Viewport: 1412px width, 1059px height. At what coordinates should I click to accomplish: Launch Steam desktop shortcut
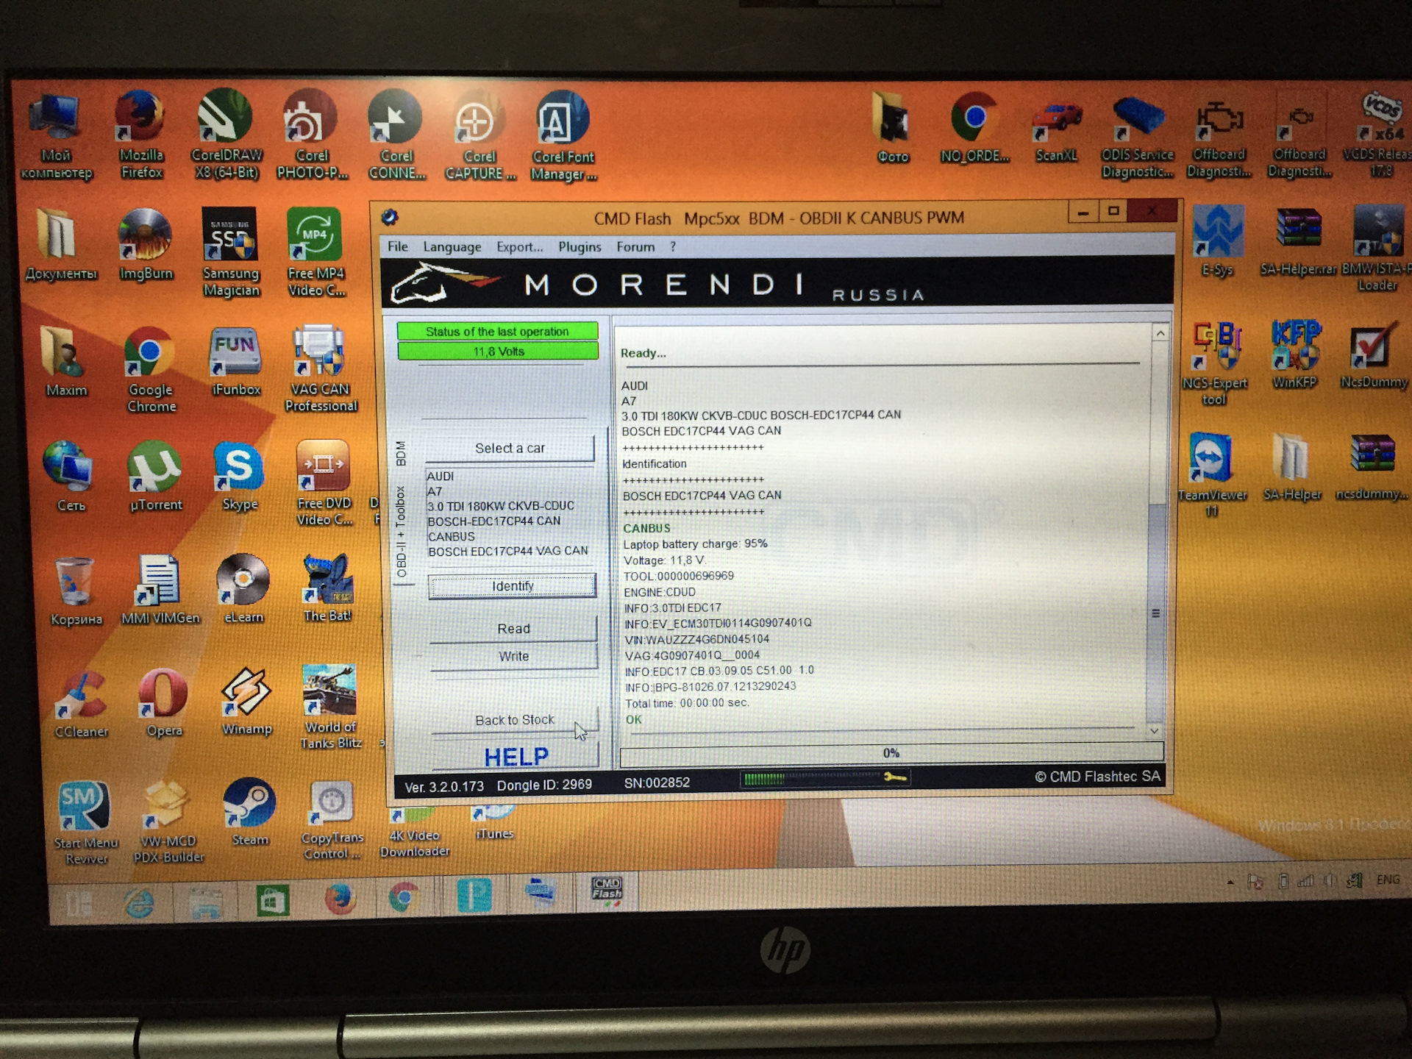pos(250,813)
